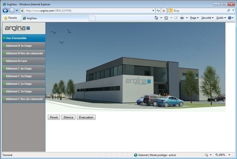This screenshot has height=159, width=237.
Task: Open Bâtiment B Rez-de-chaussée view
Action: (24, 53)
